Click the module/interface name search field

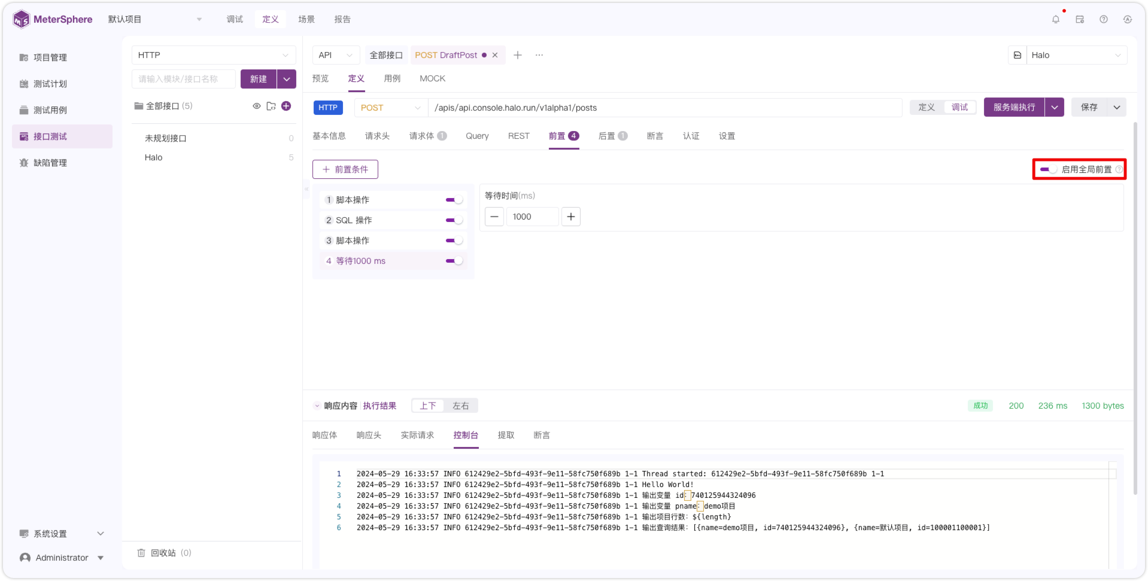coord(184,79)
